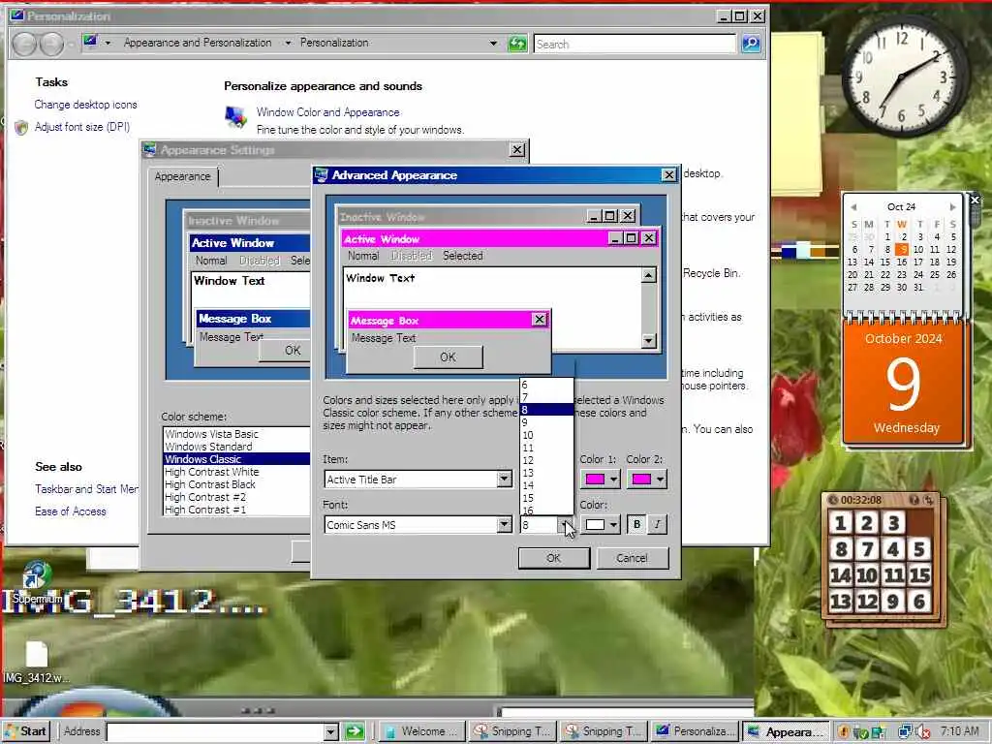Click the Message Box preview close icon

[539, 320]
